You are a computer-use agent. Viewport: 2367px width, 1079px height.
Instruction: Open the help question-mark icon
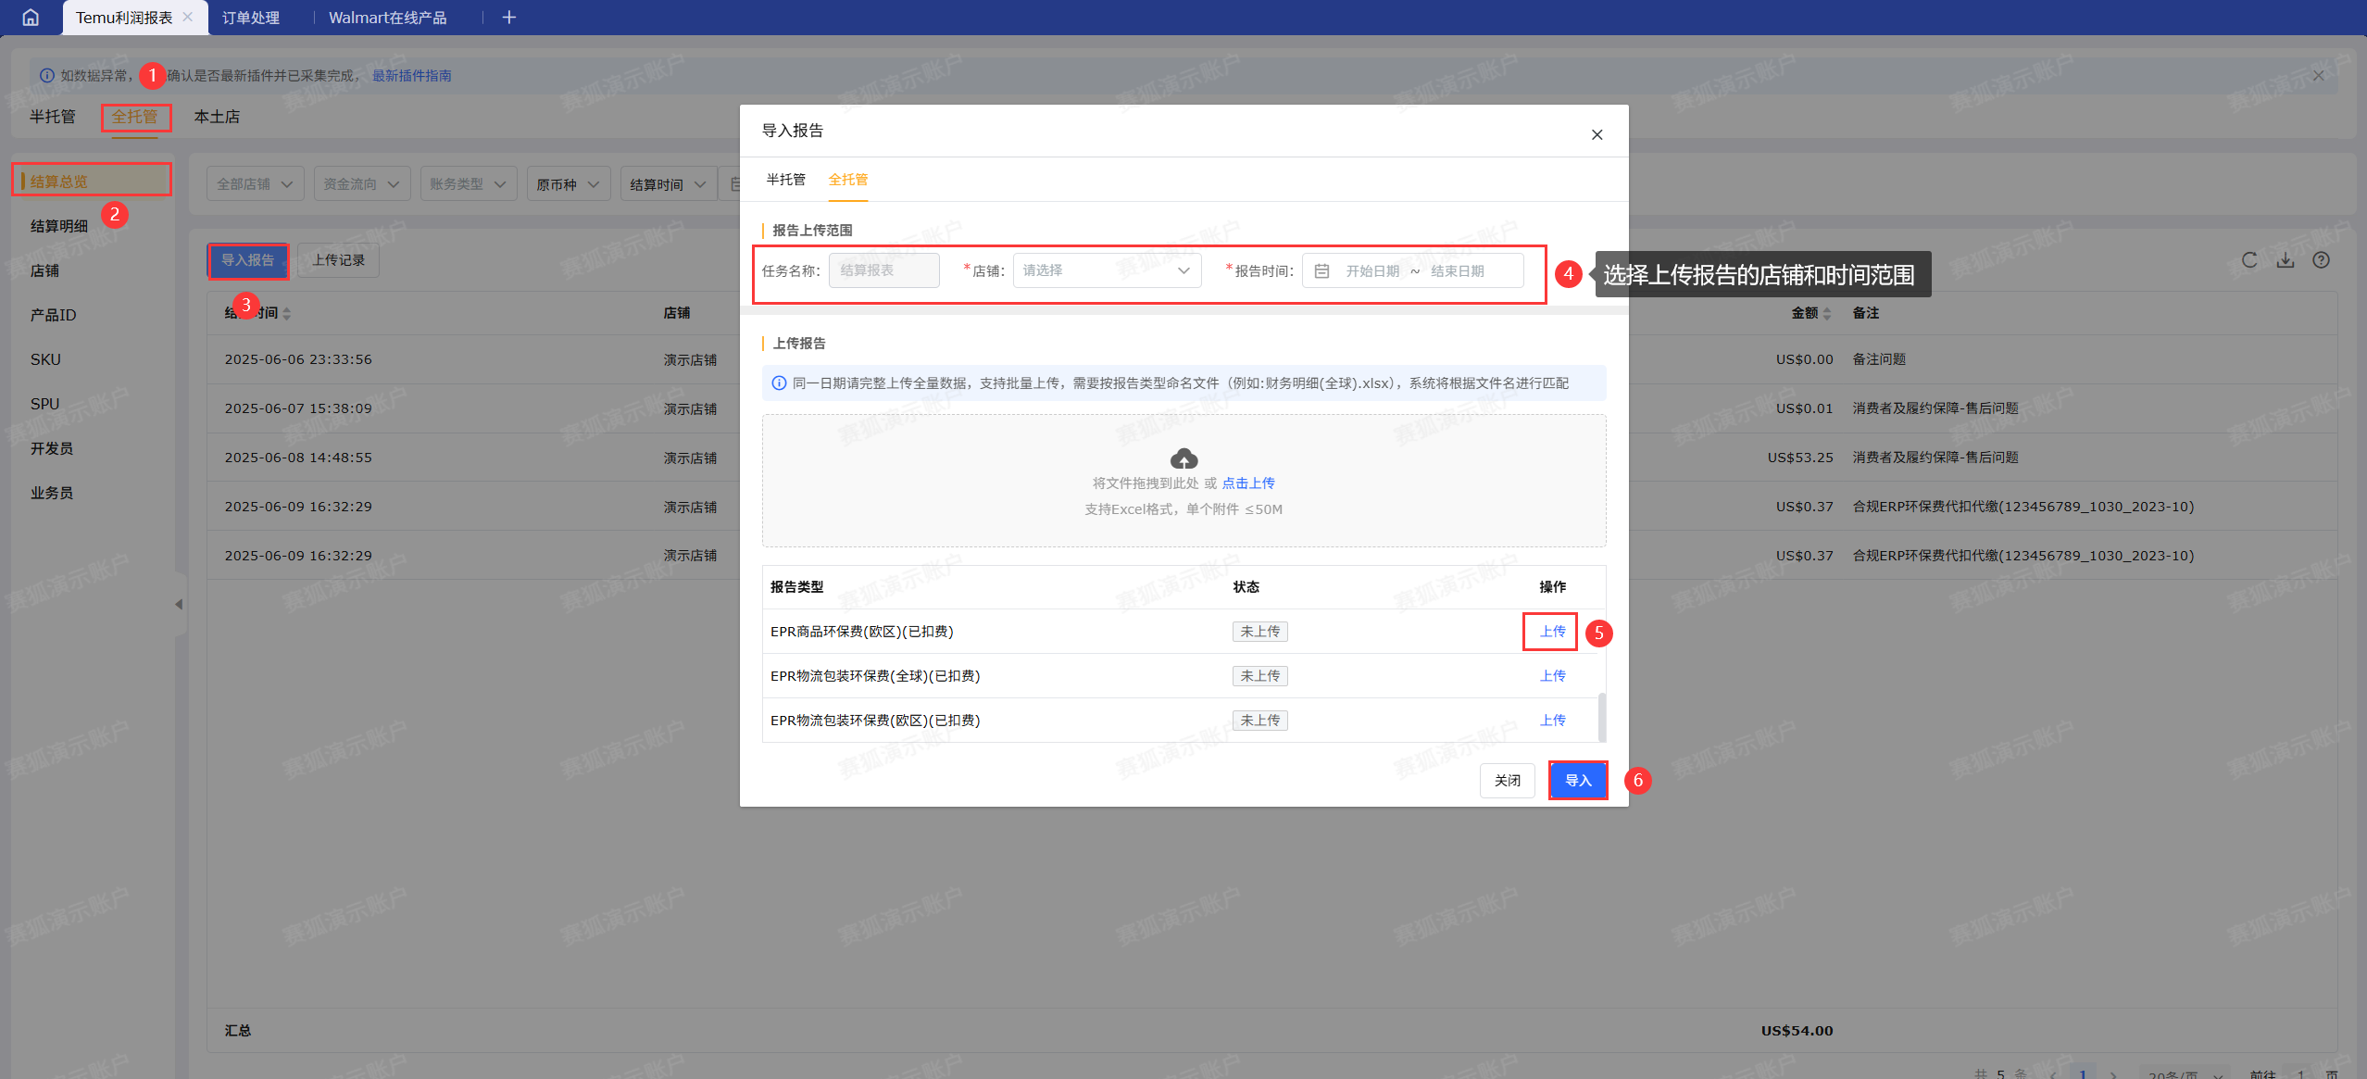(x=2321, y=260)
